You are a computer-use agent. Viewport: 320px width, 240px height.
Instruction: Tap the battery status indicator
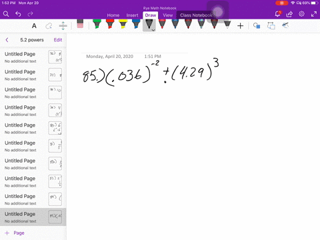(313, 3)
